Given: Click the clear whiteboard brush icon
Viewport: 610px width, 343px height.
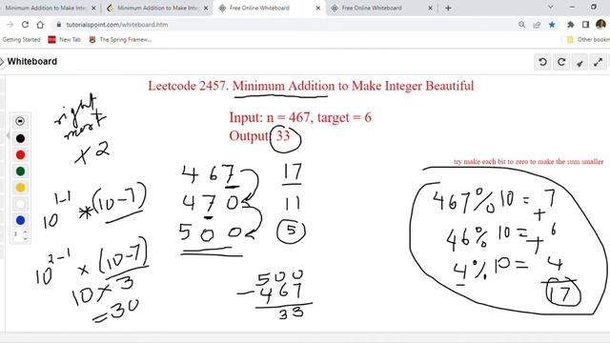Looking at the screenshot, I should click(579, 62).
